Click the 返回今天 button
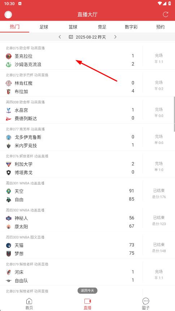 tap(87, 291)
